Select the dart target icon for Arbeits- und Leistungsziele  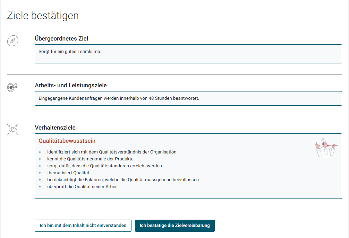[x=11, y=87]
